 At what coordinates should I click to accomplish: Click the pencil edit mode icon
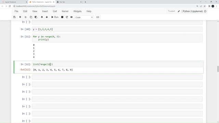[x=179, y=11]
